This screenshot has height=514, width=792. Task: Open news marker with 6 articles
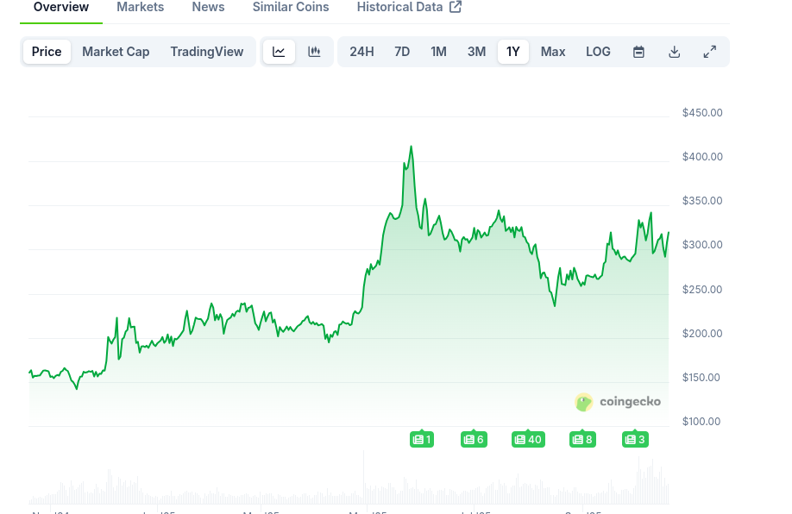pyautogui.click(x=474, y=439)
